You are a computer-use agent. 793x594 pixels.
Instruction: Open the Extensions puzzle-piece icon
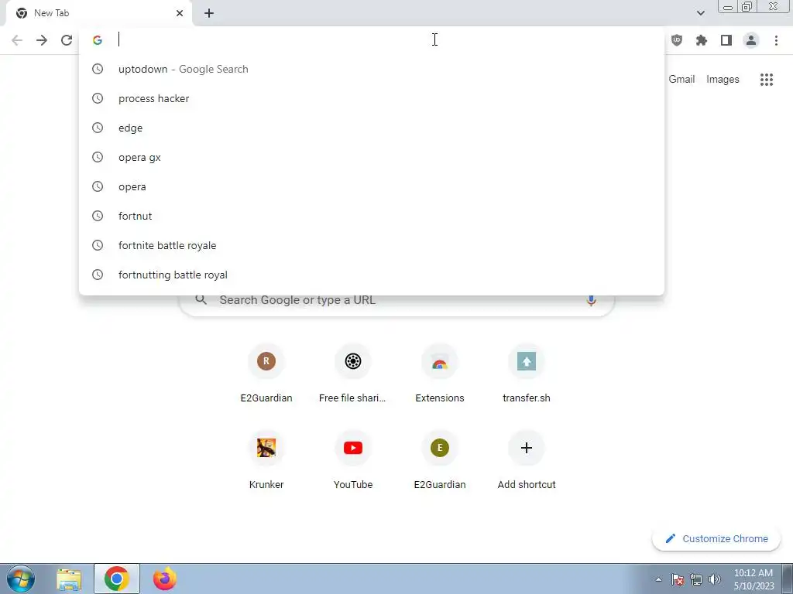[702, 40]
